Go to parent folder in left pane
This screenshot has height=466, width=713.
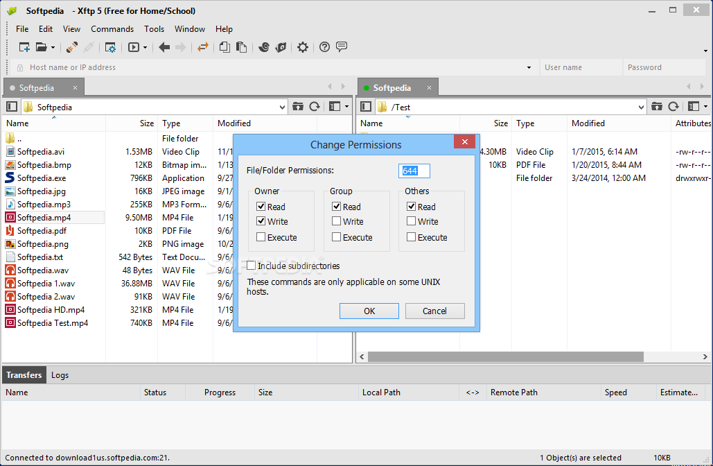coord(298,107)
